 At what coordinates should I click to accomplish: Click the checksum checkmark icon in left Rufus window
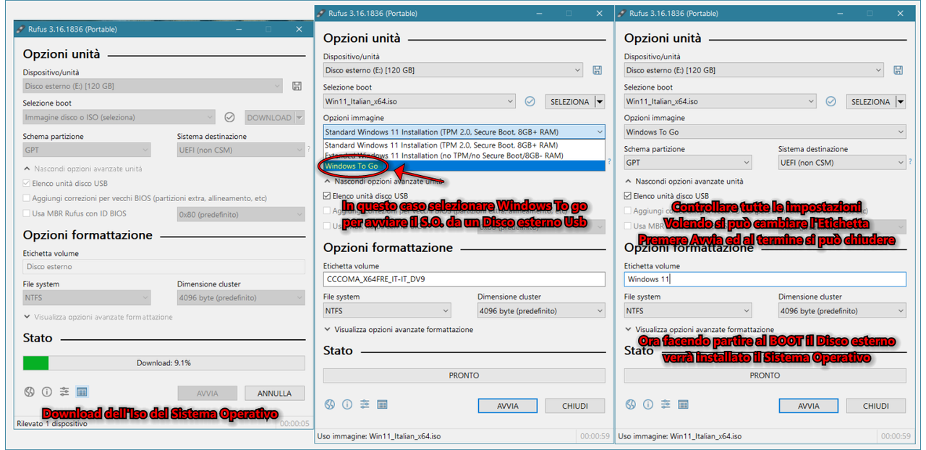[229, 117]
